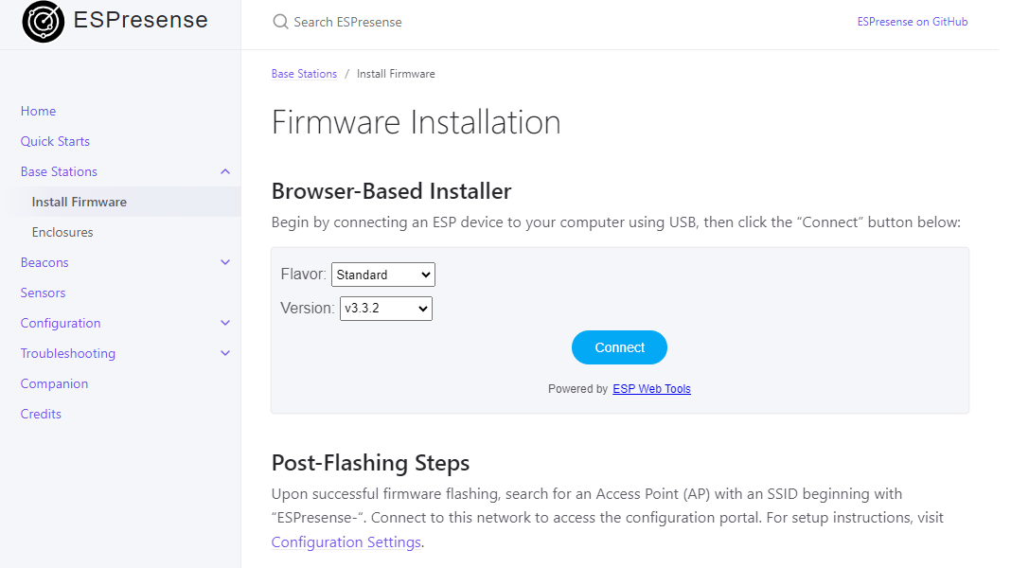This screenshot has width=1011, height=568.
Task: Open the Companion sidebar page
Action: tap(54, 383)
